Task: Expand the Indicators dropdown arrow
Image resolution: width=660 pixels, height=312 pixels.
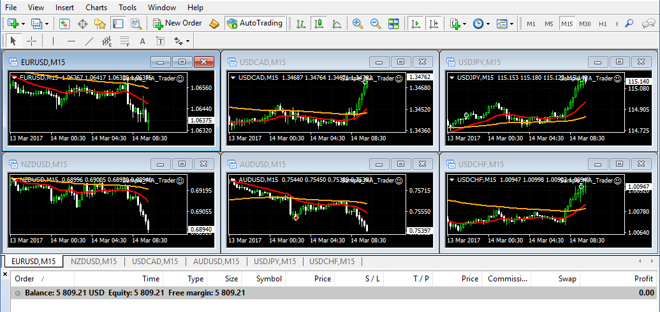Action: (x=464, y=24)
